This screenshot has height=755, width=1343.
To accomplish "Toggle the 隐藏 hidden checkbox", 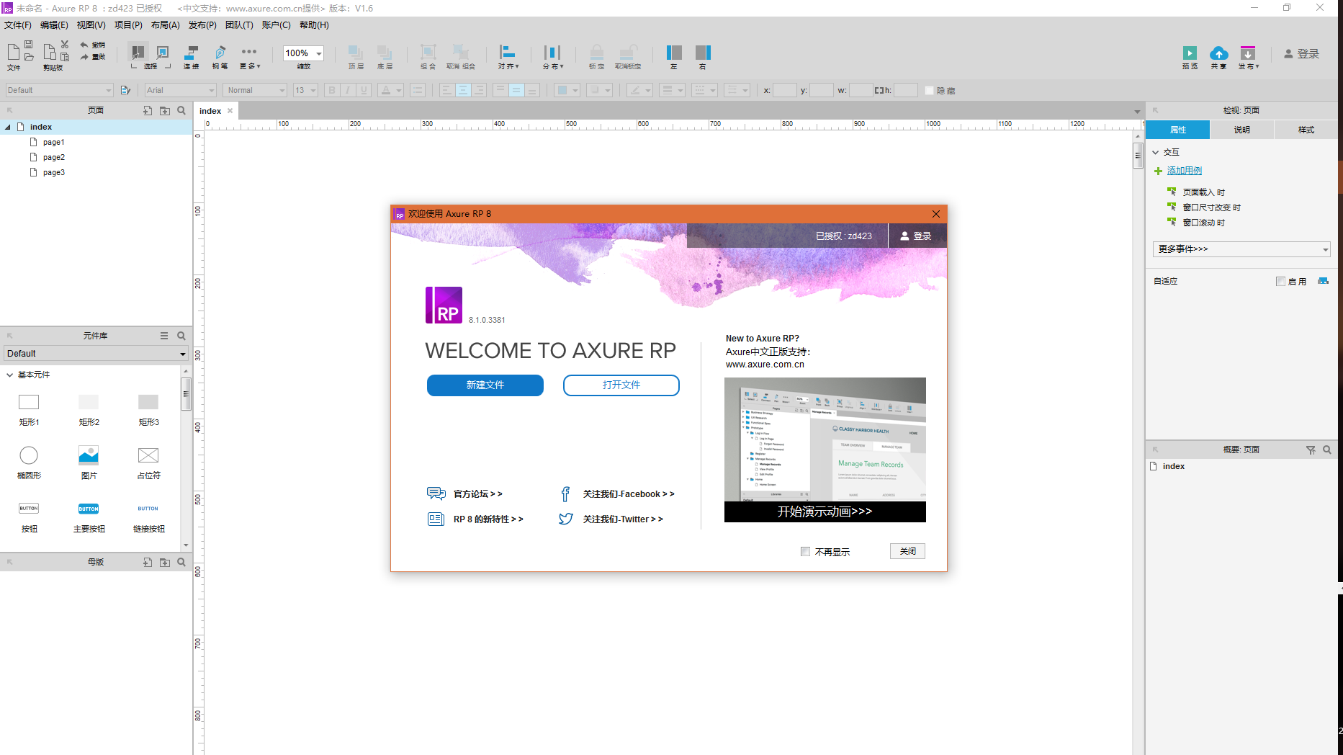I will point(930,91).
